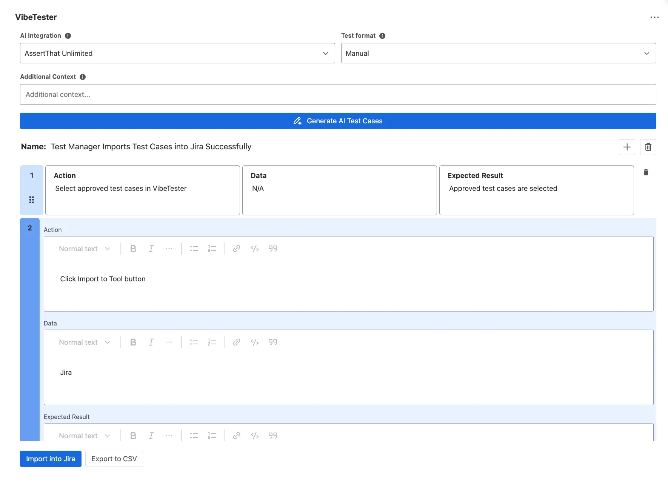Insert link in Action editor
Image resolution: width=668 pixels, height=485 pixels.
(x=237, y=249)
